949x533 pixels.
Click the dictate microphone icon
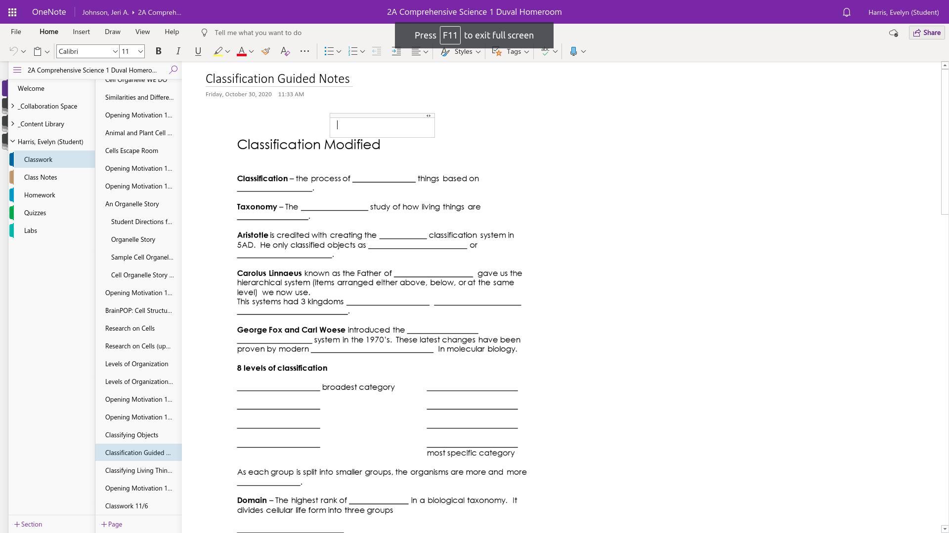pyautogui.click(x=573, y=51)
